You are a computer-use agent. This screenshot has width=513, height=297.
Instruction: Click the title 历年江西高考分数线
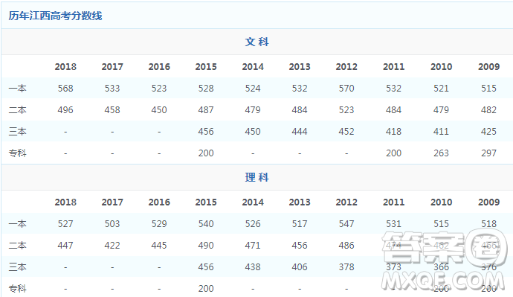tap(55, 16)
